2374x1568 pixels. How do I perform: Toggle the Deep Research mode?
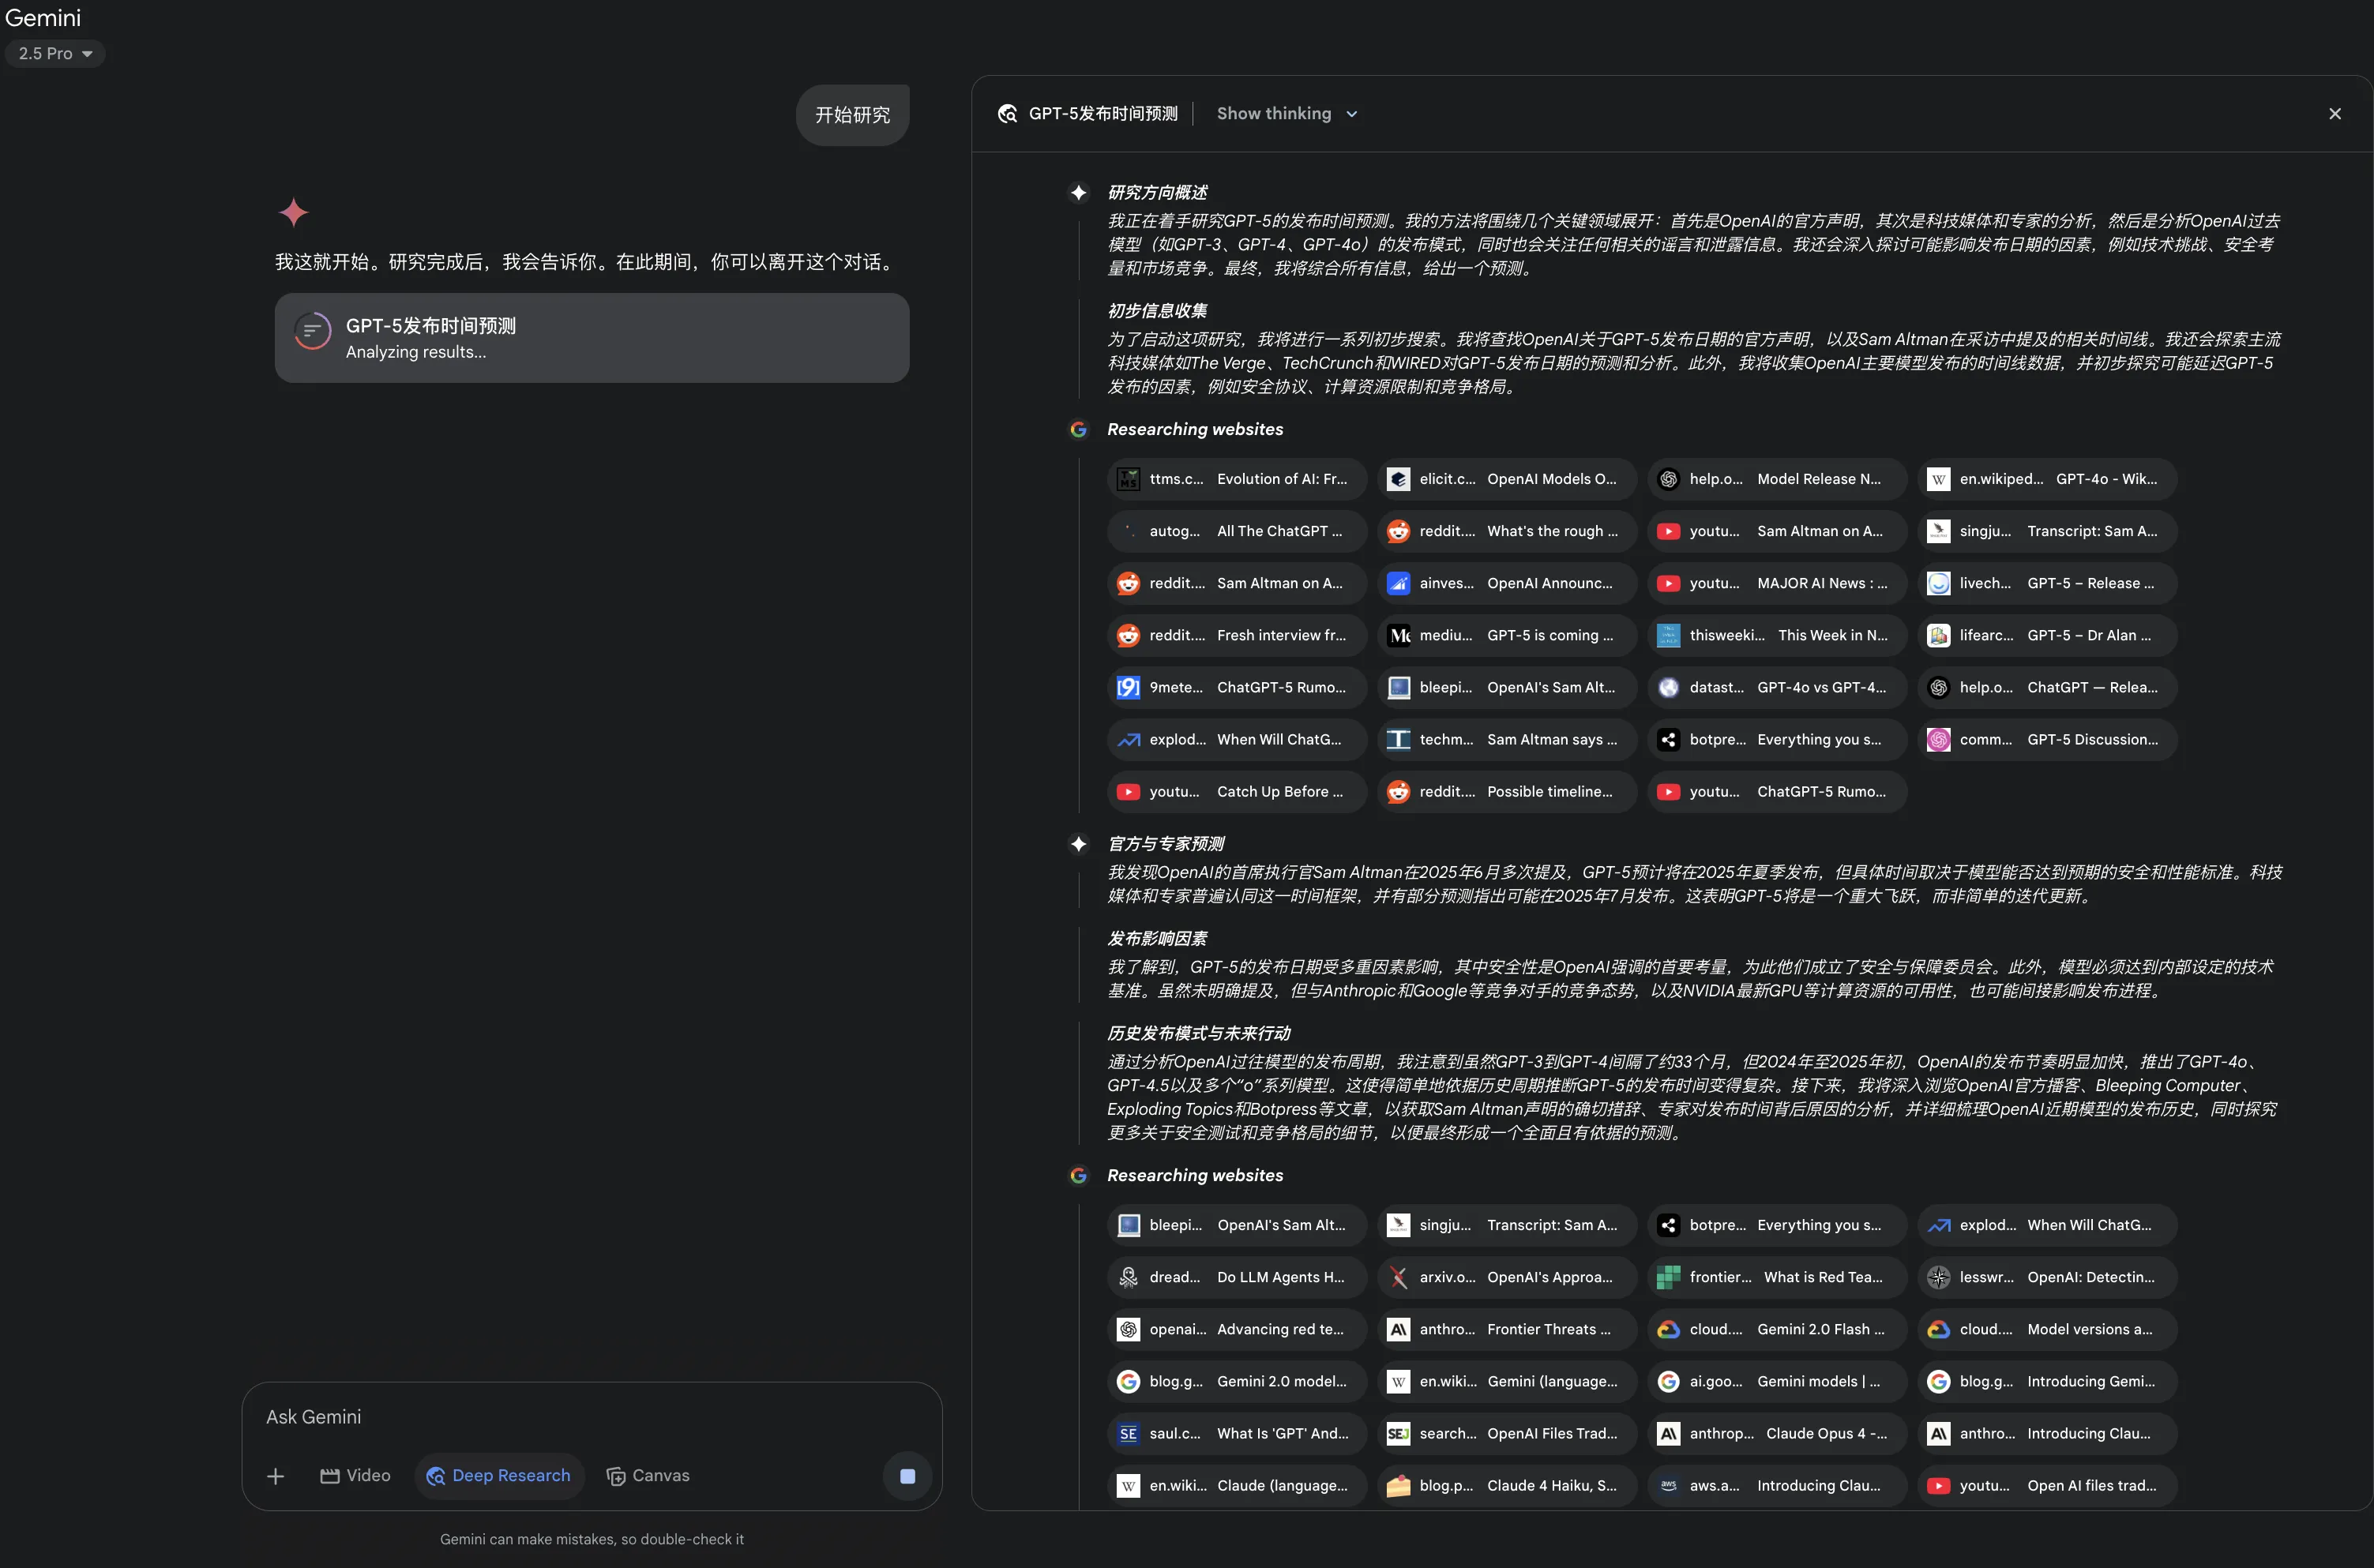coord(499,1476)
